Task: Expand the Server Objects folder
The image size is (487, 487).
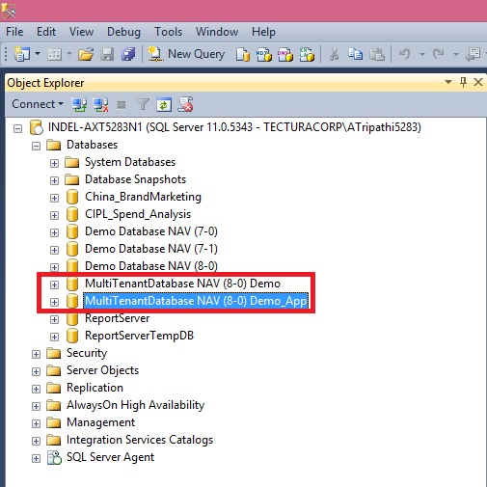Action: pos(37,372)
